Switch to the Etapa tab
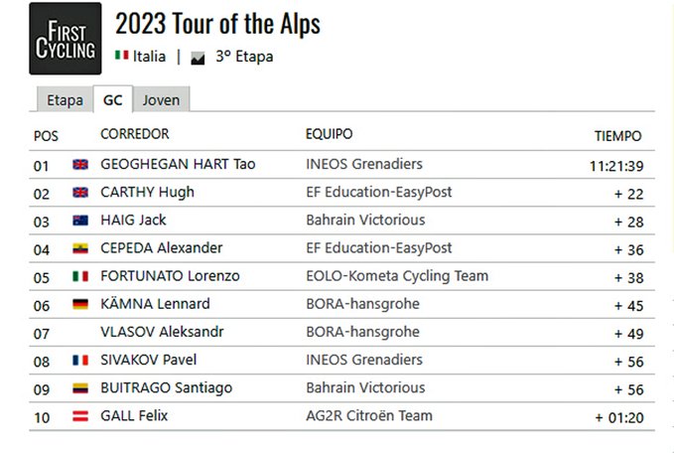Image resolution: width=674 pixels, height=453 pixels. click(65, 100)
